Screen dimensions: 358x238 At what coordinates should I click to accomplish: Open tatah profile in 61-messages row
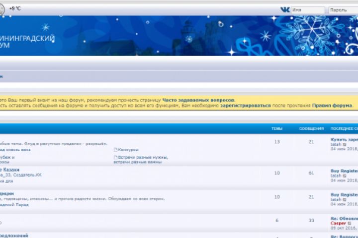336,176
